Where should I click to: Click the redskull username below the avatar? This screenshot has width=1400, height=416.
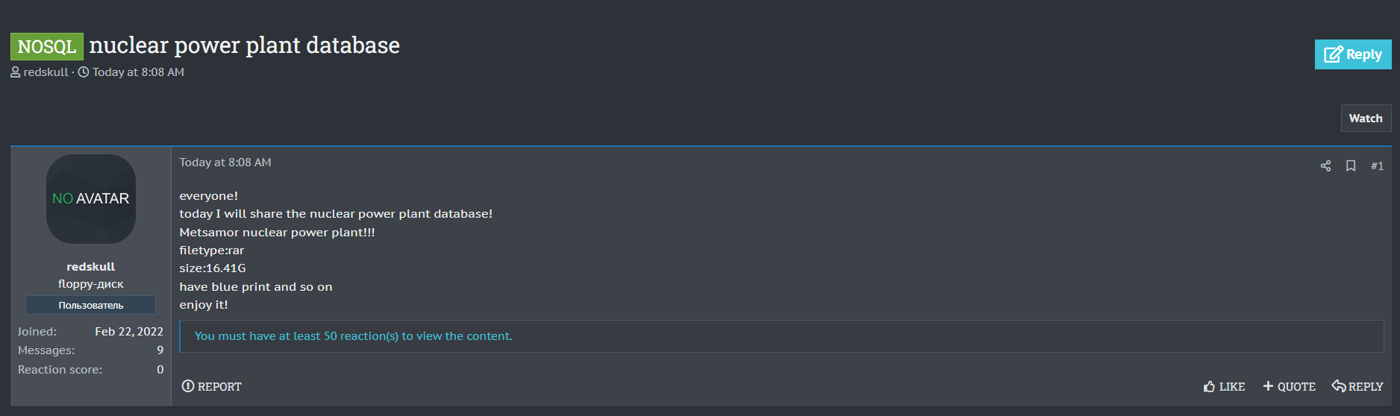(91, 267)
